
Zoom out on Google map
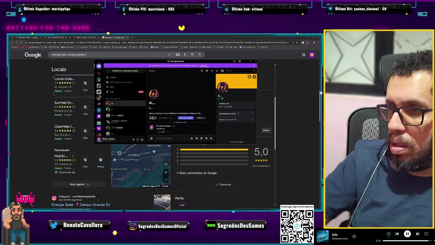[166, 179]
